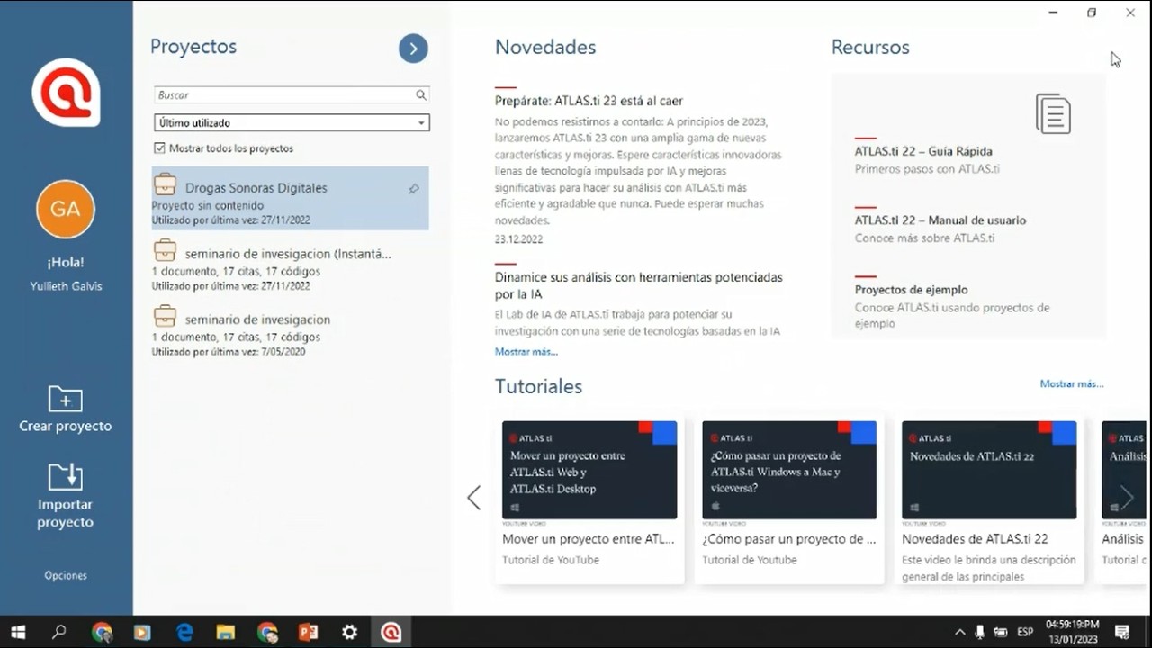
Task: Open taskbar search magnifier
Action: [x=59, y=632]
